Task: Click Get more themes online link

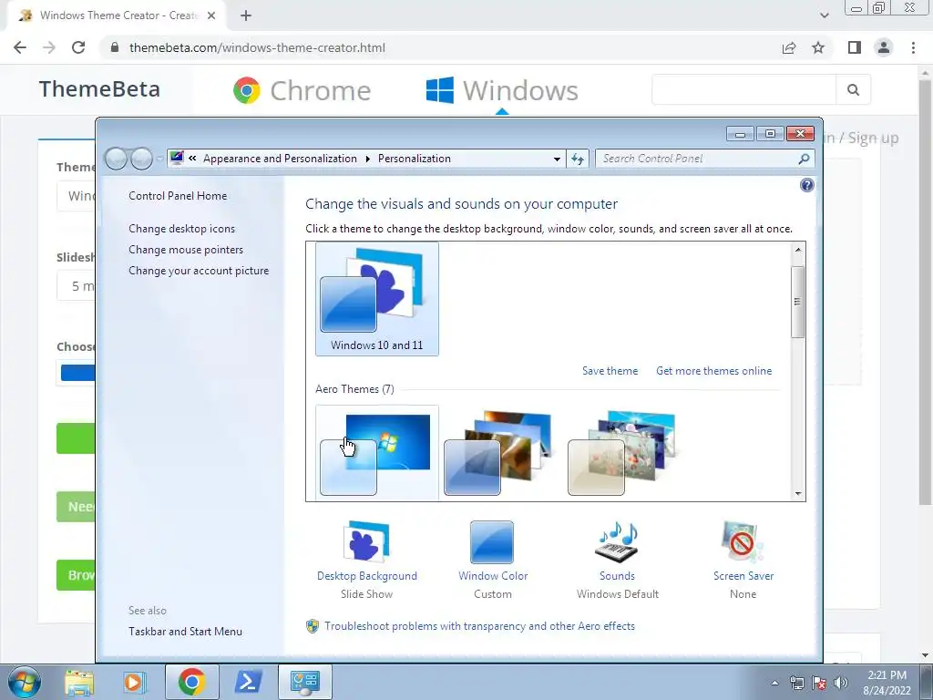Action: click(x=713, y=371)
